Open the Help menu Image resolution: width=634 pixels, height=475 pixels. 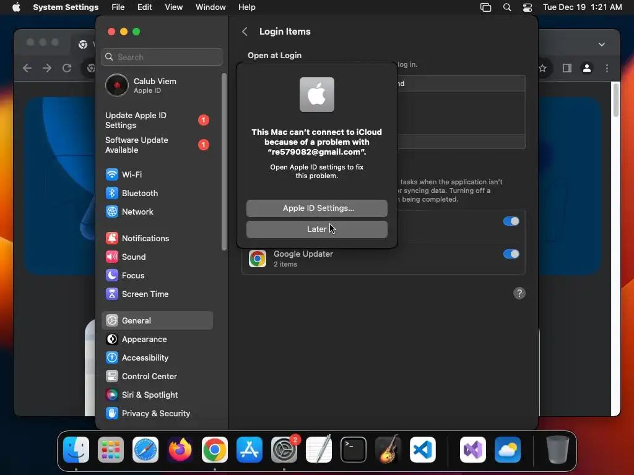[x=246, y=7]
